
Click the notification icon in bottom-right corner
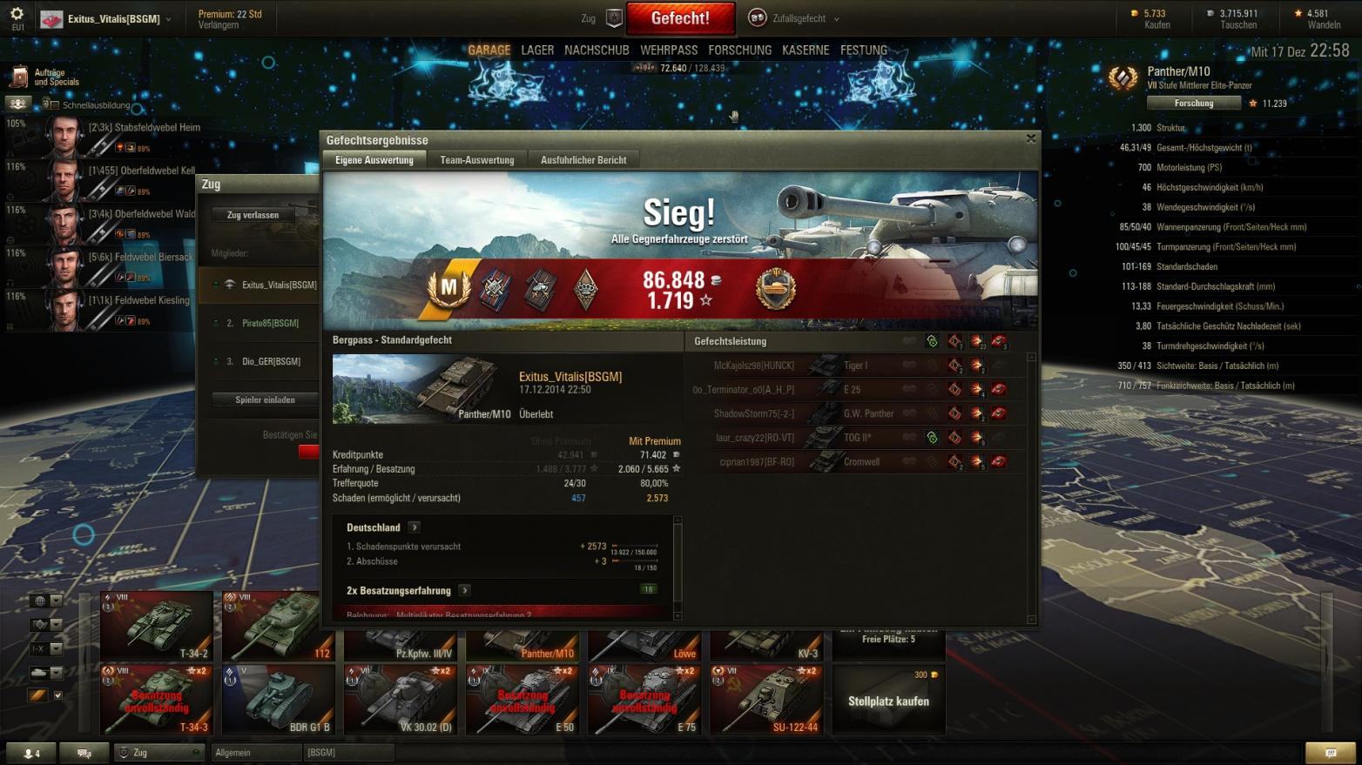pos(1331,753)
